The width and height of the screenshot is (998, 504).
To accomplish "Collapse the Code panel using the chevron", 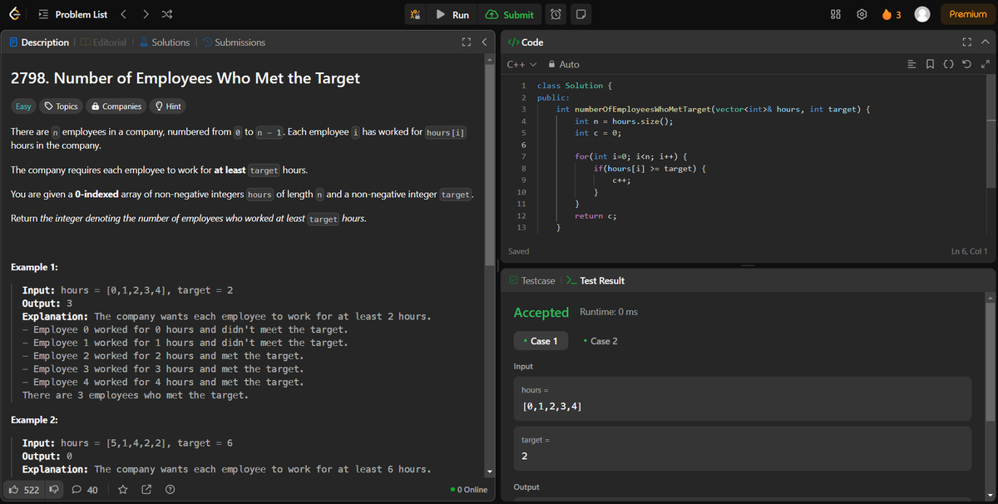I will 985,42.
